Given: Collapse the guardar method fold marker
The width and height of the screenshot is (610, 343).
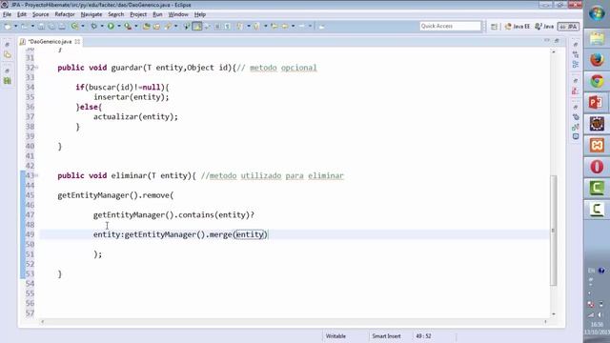Looking at the screenshot, I should coord(36,68).
